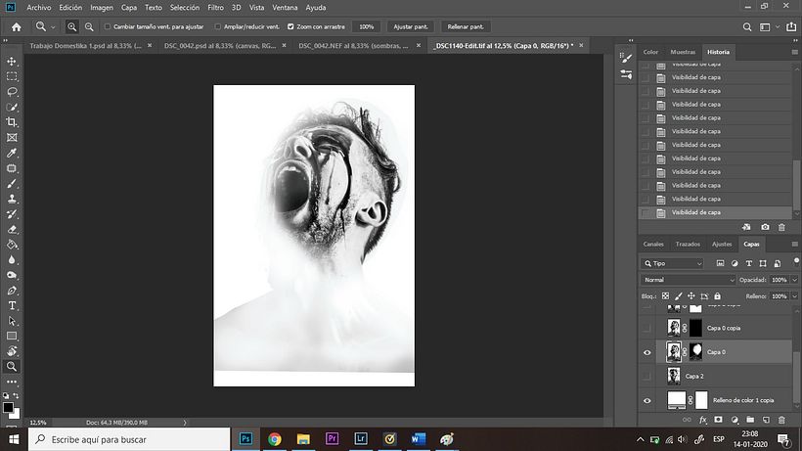Select the Path Selection tool
The width and height of the screenshot is (802, 451).
coord(12,321)
